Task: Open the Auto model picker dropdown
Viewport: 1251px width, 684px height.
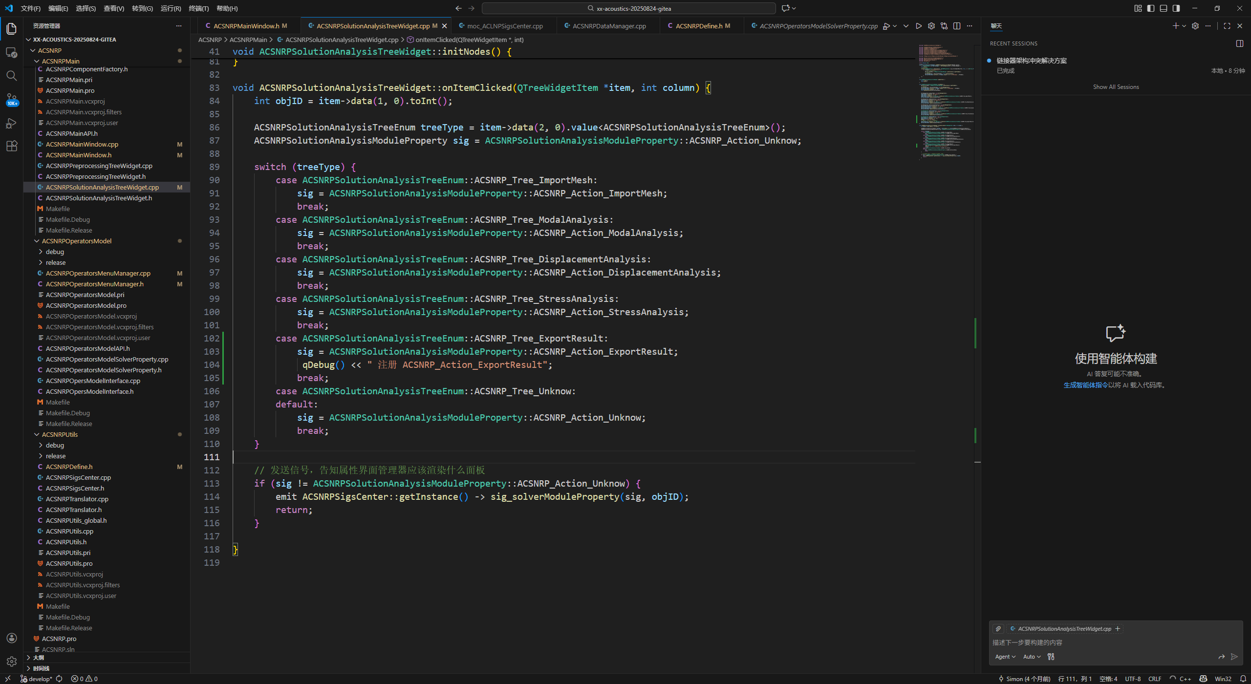Action: [x=1032, y=657]
